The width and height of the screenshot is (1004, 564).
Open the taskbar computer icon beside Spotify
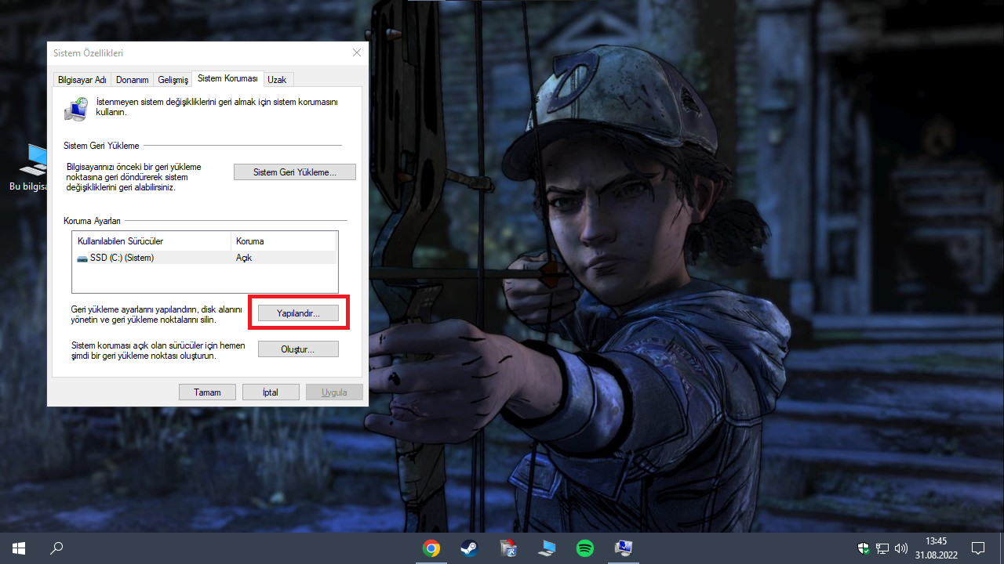547,548
